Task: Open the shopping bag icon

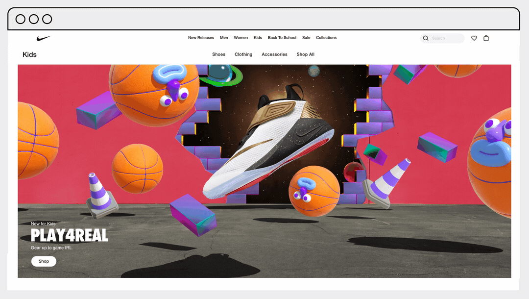Action: click(486, 38)
